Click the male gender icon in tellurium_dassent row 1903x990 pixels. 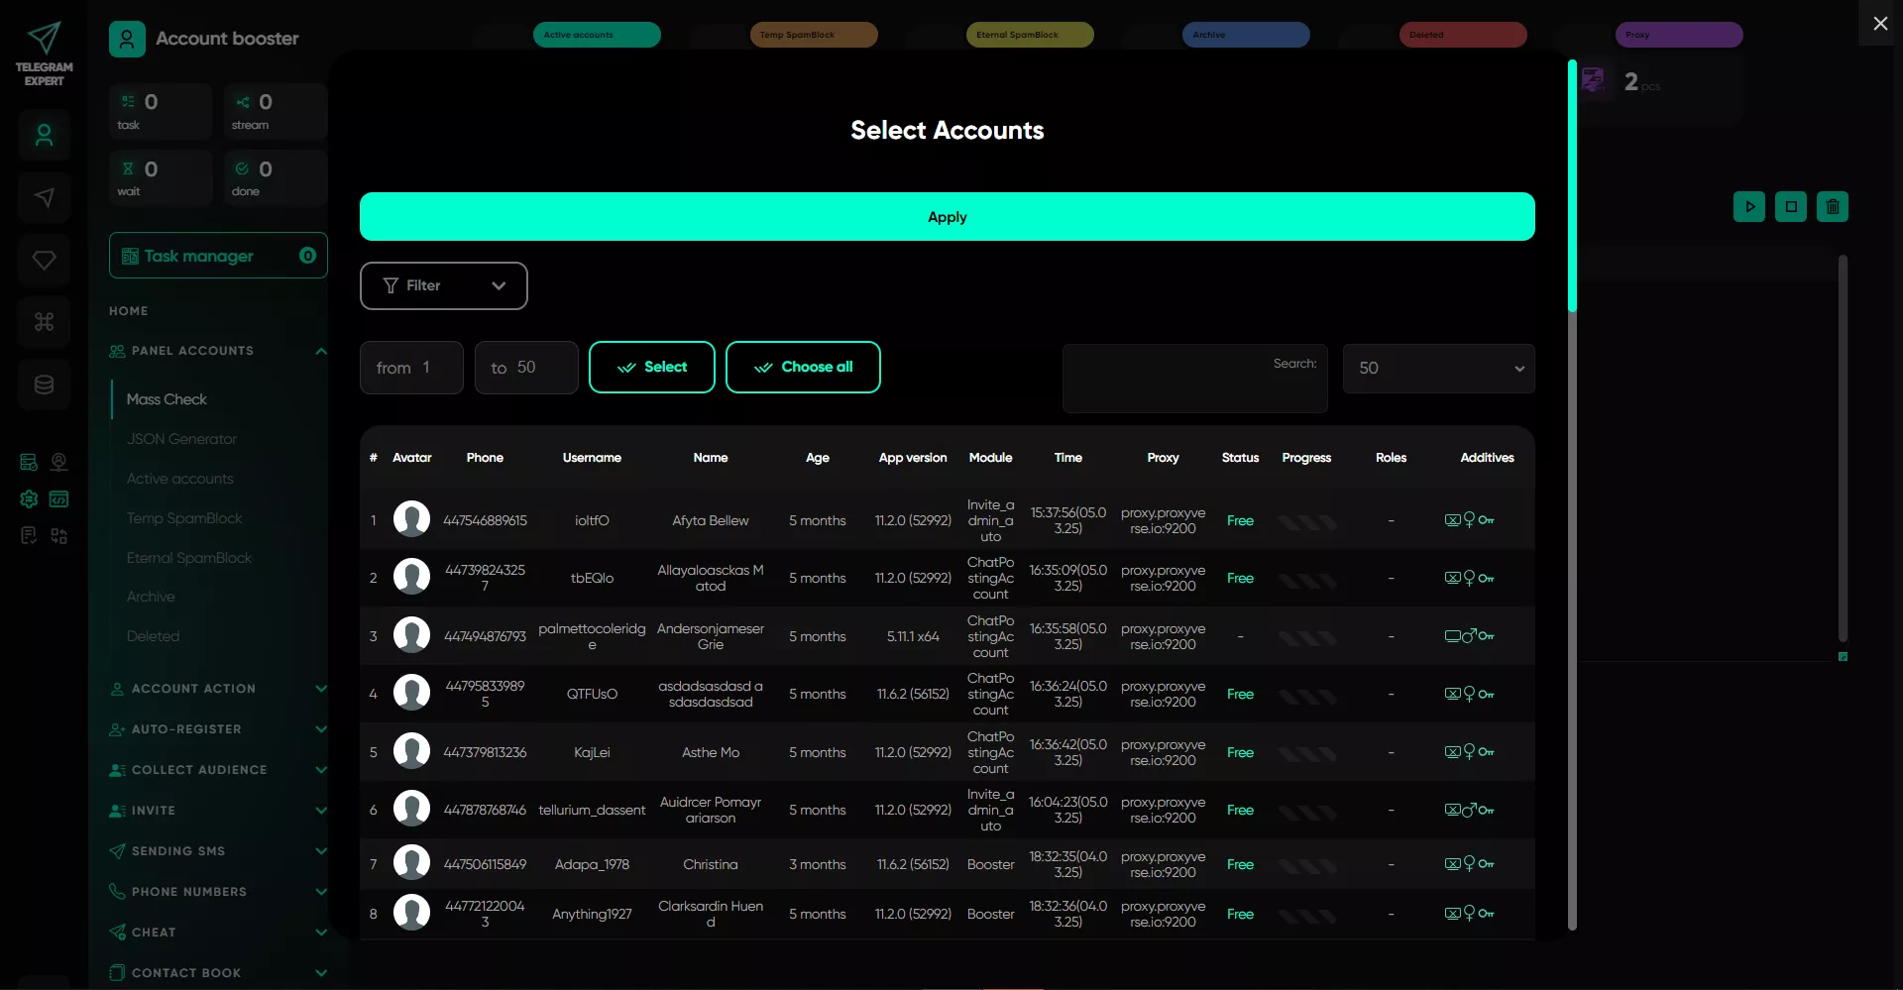1469,810
